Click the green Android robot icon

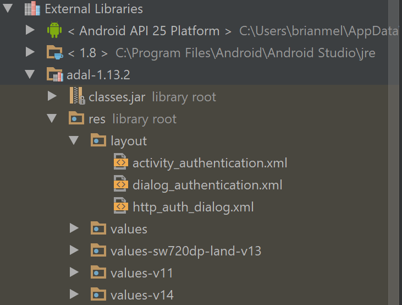pyautogui.click(x=54, y=30)
